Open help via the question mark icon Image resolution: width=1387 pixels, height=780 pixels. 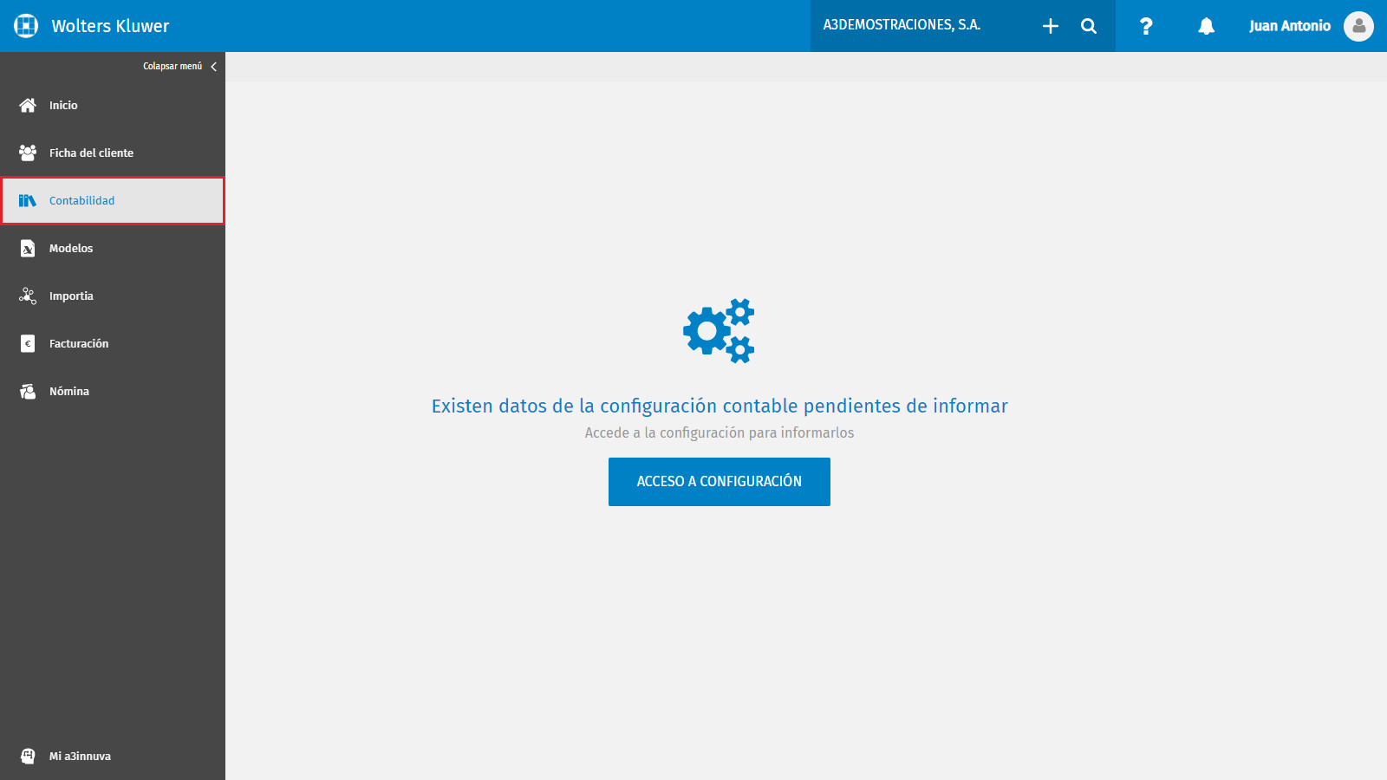pos(1146,26)
